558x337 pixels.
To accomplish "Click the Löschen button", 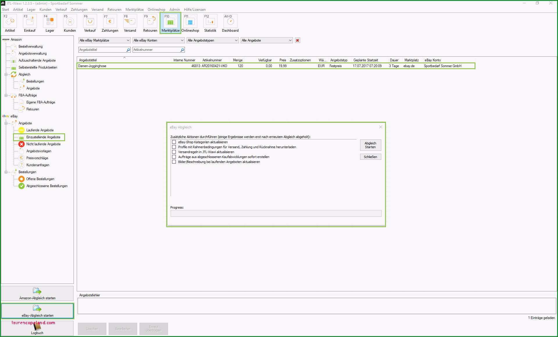I will pos(92,329).
